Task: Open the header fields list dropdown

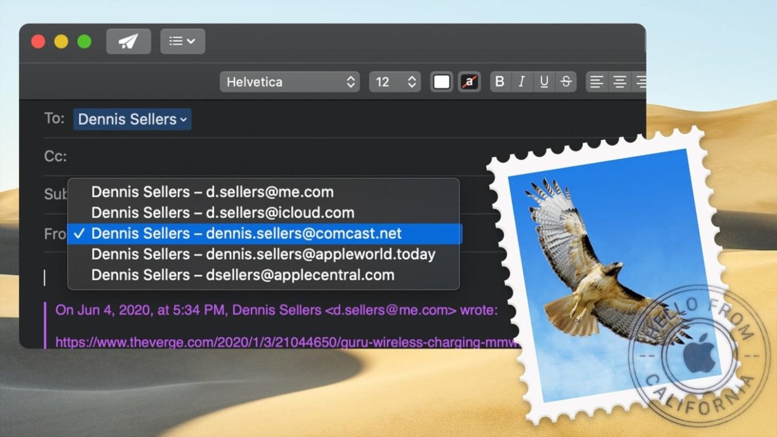Action: 183,42
